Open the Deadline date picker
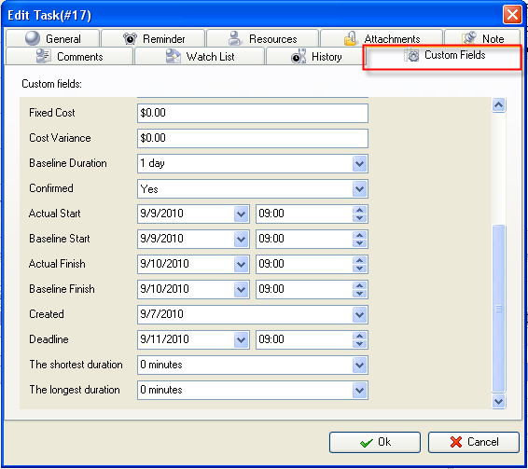 (241, 339)
